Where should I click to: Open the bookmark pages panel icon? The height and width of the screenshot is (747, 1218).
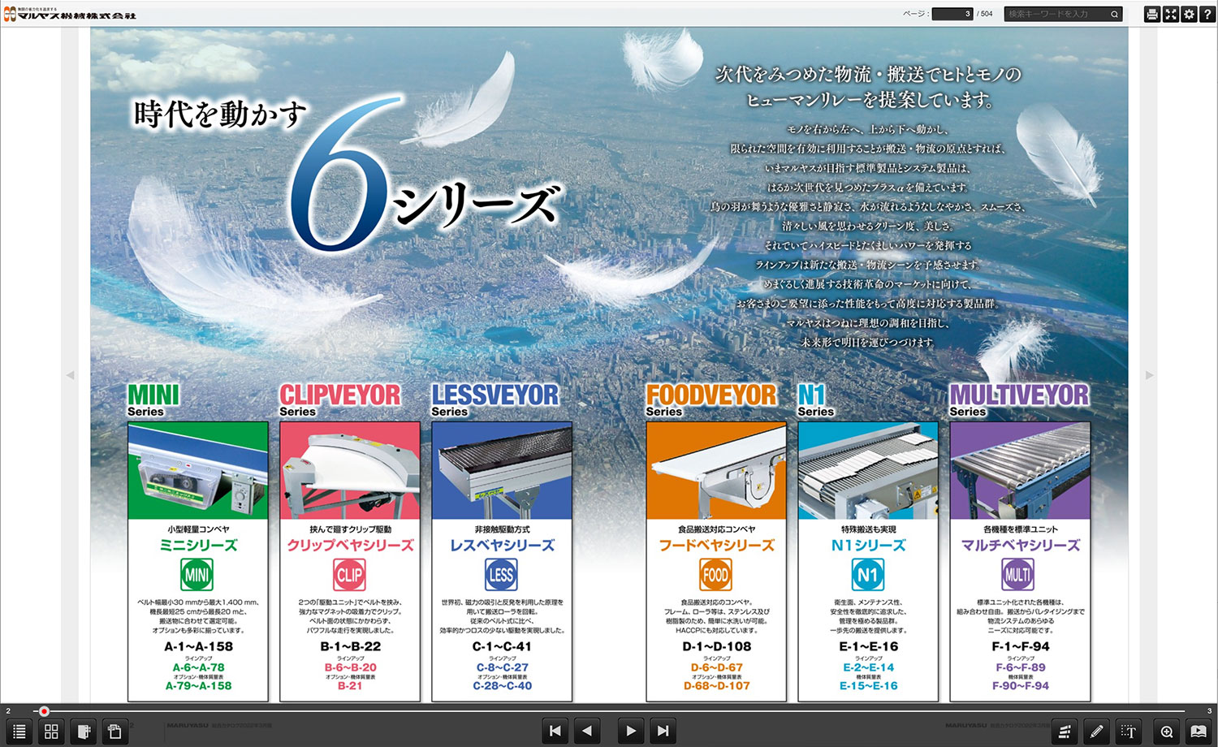(x=83, y=732)
